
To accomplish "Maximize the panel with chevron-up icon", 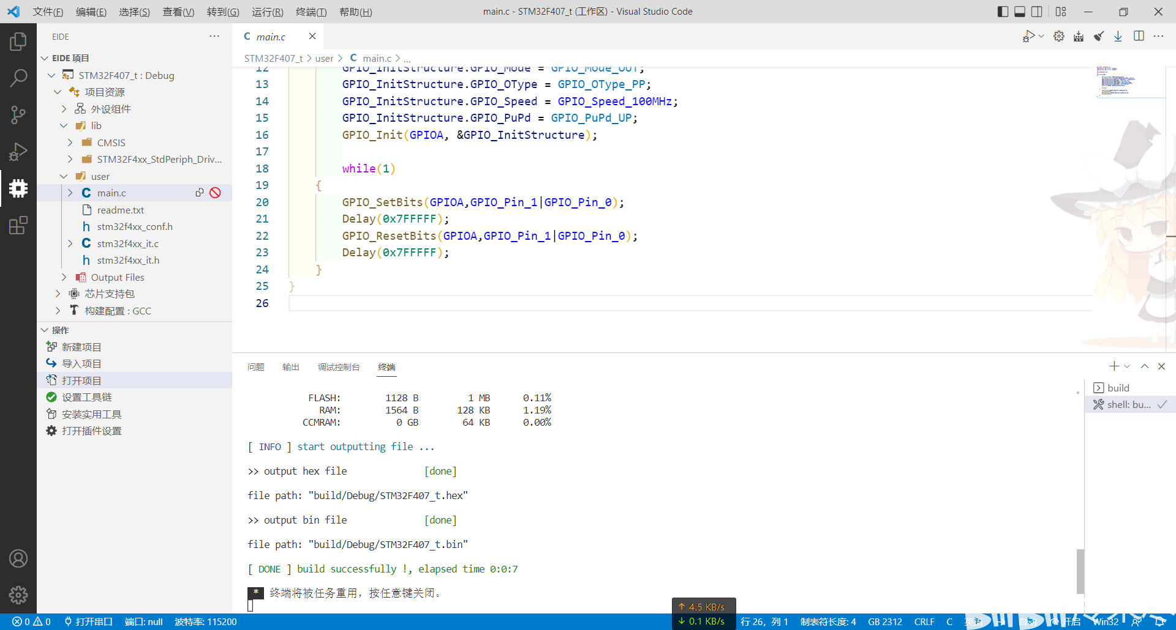I will pyautogui.click(x=1144, y=366).
